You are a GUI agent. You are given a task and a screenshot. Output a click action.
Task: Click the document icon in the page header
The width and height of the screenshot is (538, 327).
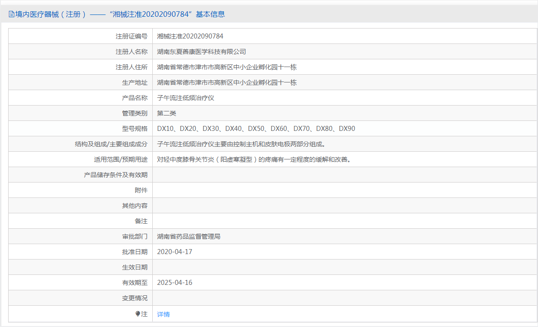point(11,14)
